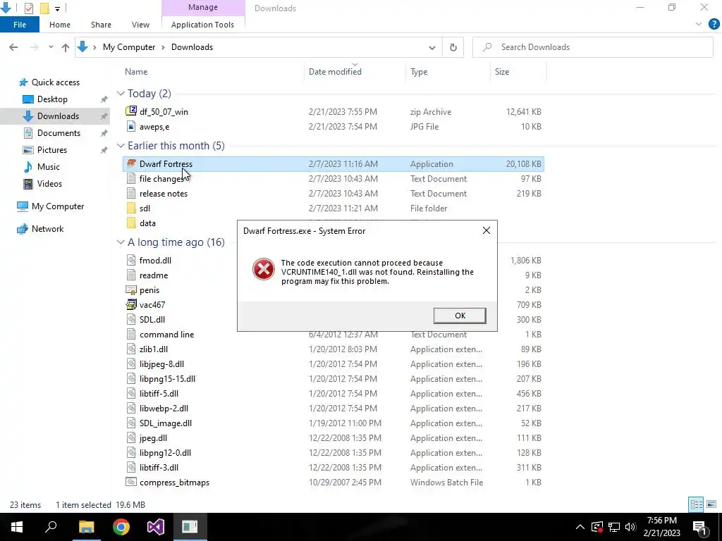Expand the ribbon with the chevron

click(x=699, y=25)
